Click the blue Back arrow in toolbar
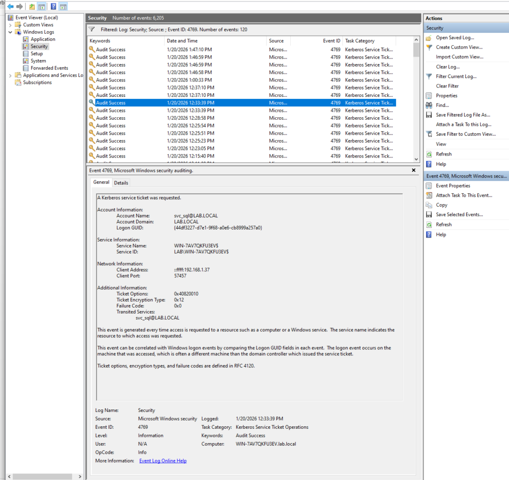The image size is (509, 480). (10, 6)
